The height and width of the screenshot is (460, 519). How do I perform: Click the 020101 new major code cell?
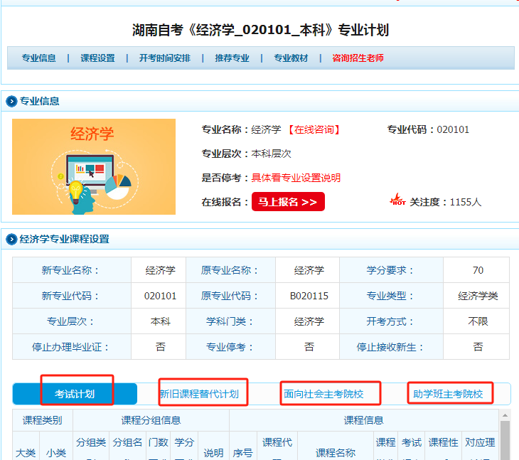[160, 296]
